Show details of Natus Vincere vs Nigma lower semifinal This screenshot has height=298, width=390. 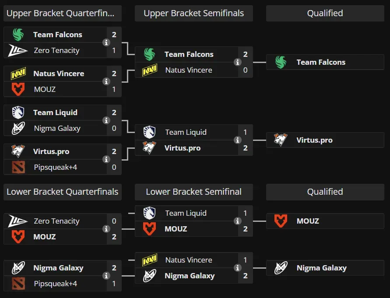click(237, 268)
